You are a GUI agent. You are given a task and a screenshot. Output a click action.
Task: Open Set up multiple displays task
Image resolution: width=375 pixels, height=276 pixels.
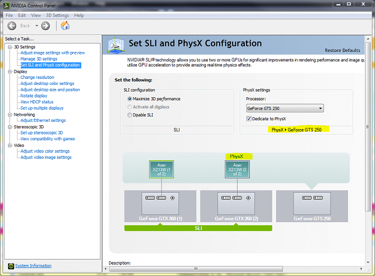(x=42, y=108)
